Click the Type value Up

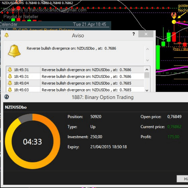point(93,127)
